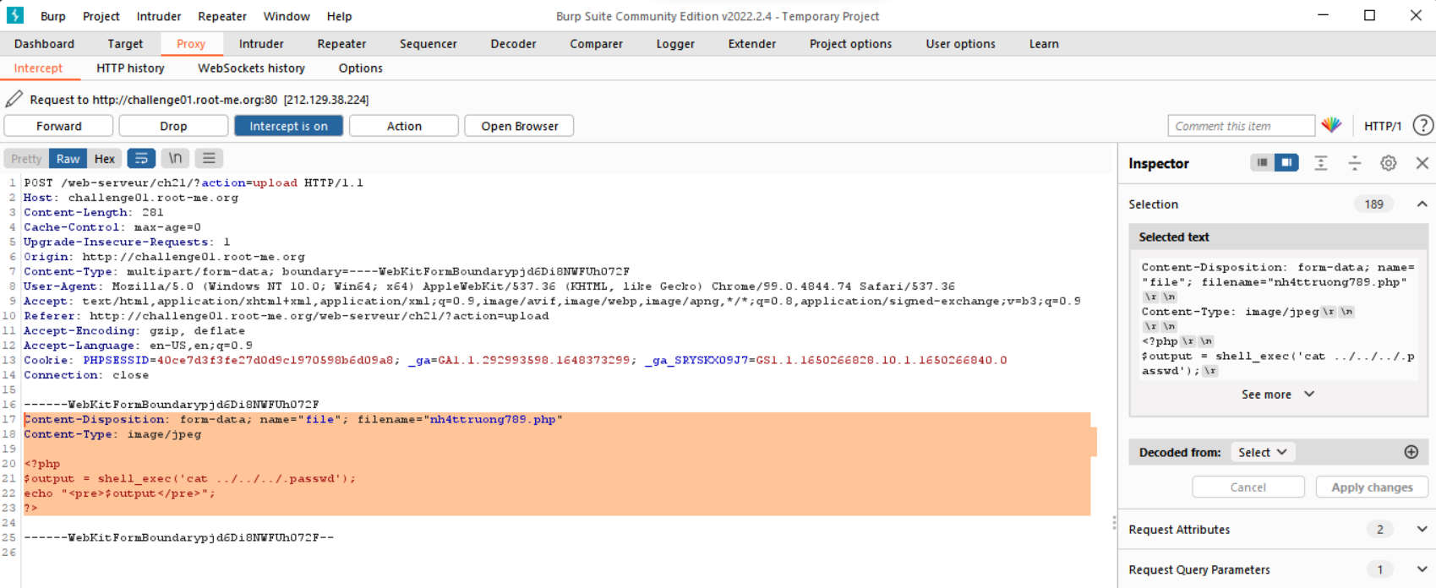Close the Inspector panel
1436x588 pixels.
(1422, 163)
